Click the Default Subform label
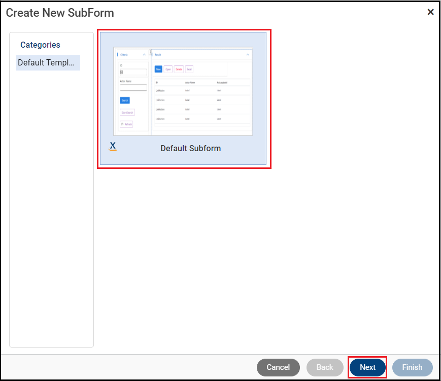Viewport: 441px width, 381px height. 190,148
